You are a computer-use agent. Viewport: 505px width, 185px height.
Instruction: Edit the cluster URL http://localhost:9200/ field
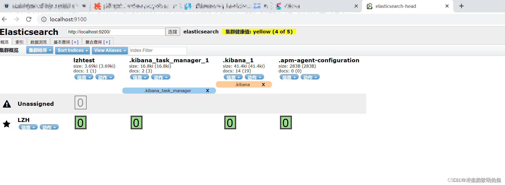click(x=116, y=32)
